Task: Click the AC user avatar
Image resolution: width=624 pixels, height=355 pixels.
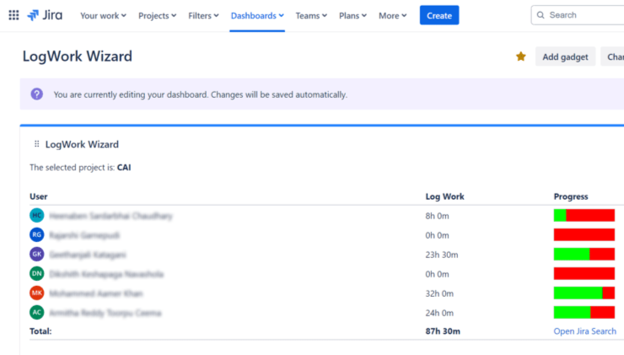Action: (37, 313)
